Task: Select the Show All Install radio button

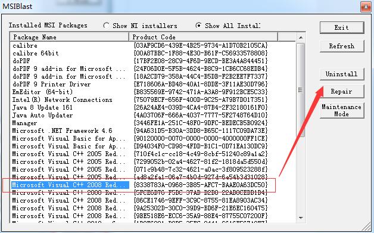Action: click(x=198, y=25)
